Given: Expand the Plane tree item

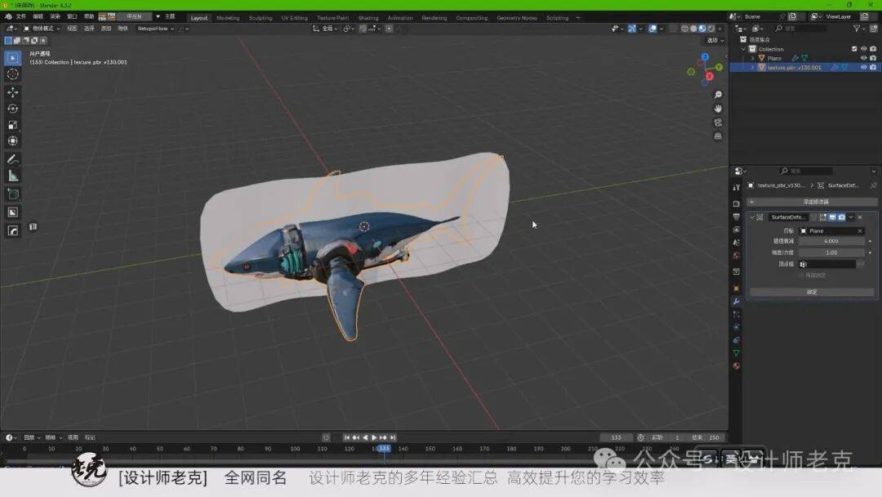Looking at the screenshot, I should tap(753, 58).
